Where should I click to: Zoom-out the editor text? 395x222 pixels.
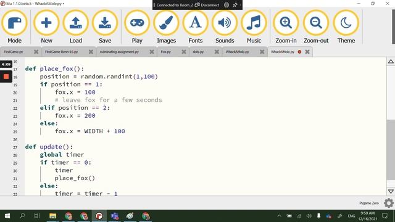click(x=316, y=27)
